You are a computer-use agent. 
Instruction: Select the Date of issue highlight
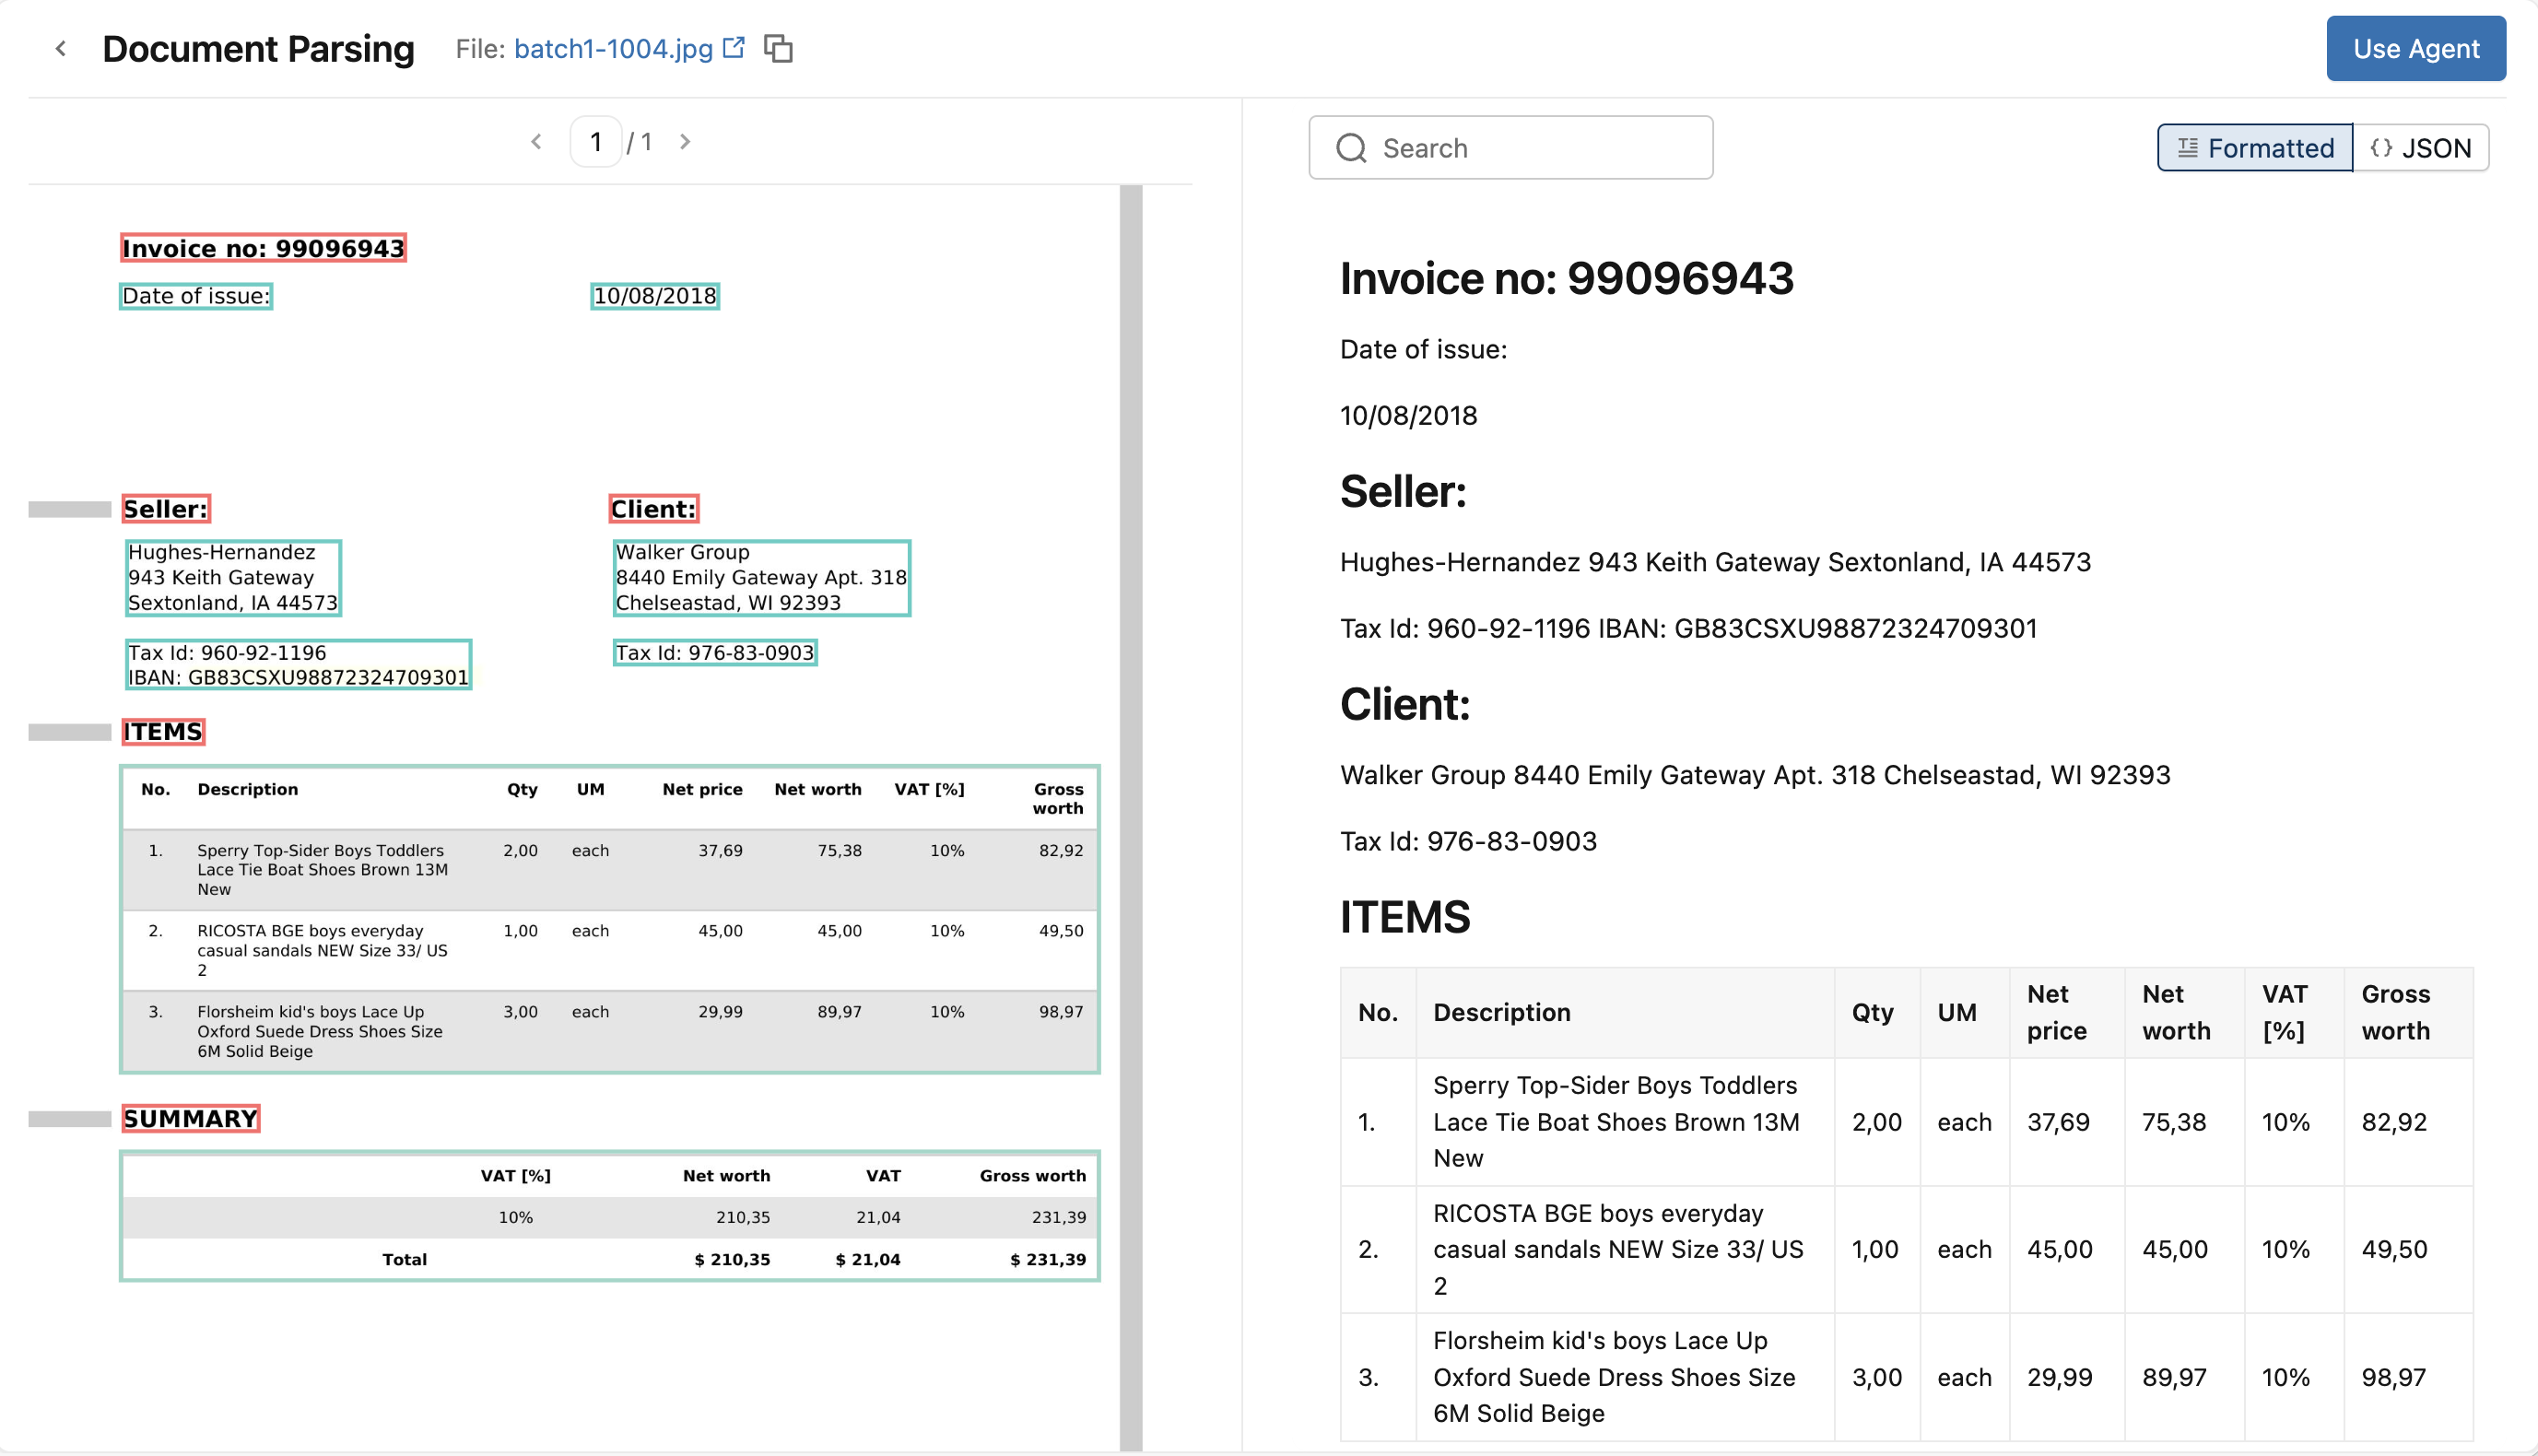pyautogui.click(x=195, y=296)
